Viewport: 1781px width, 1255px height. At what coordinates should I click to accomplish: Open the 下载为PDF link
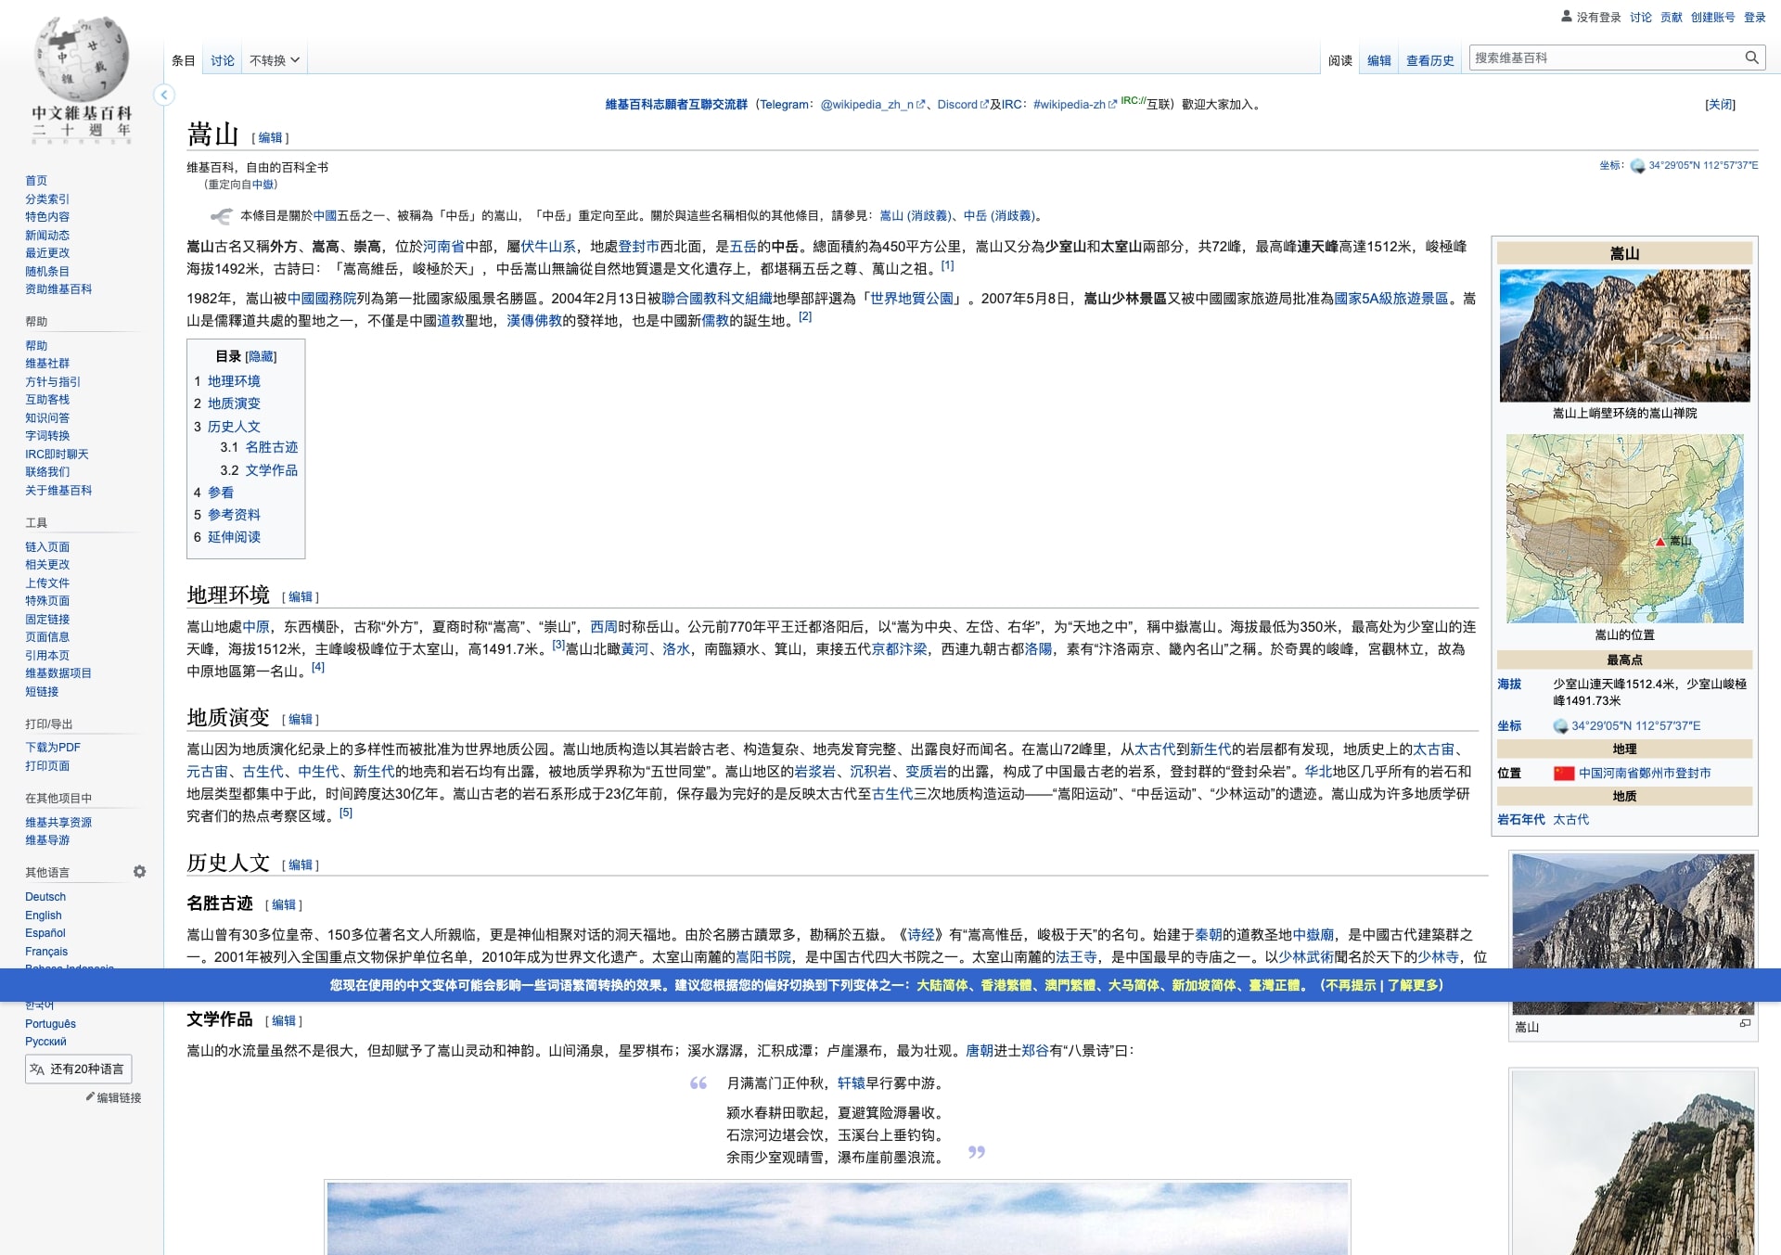(x=51, y=748)
